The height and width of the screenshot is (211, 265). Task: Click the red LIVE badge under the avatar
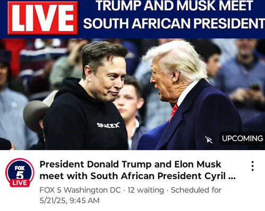[20, 183]
